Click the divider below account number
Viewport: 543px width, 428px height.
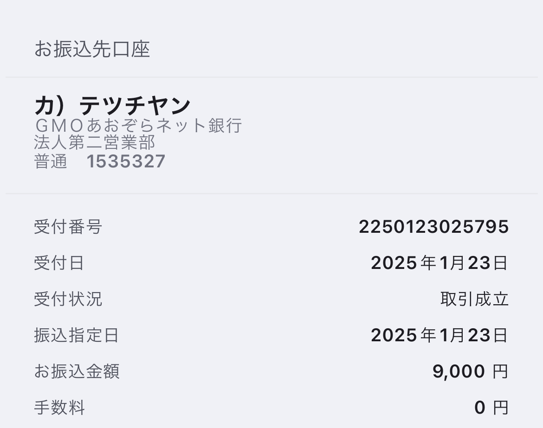271,193
